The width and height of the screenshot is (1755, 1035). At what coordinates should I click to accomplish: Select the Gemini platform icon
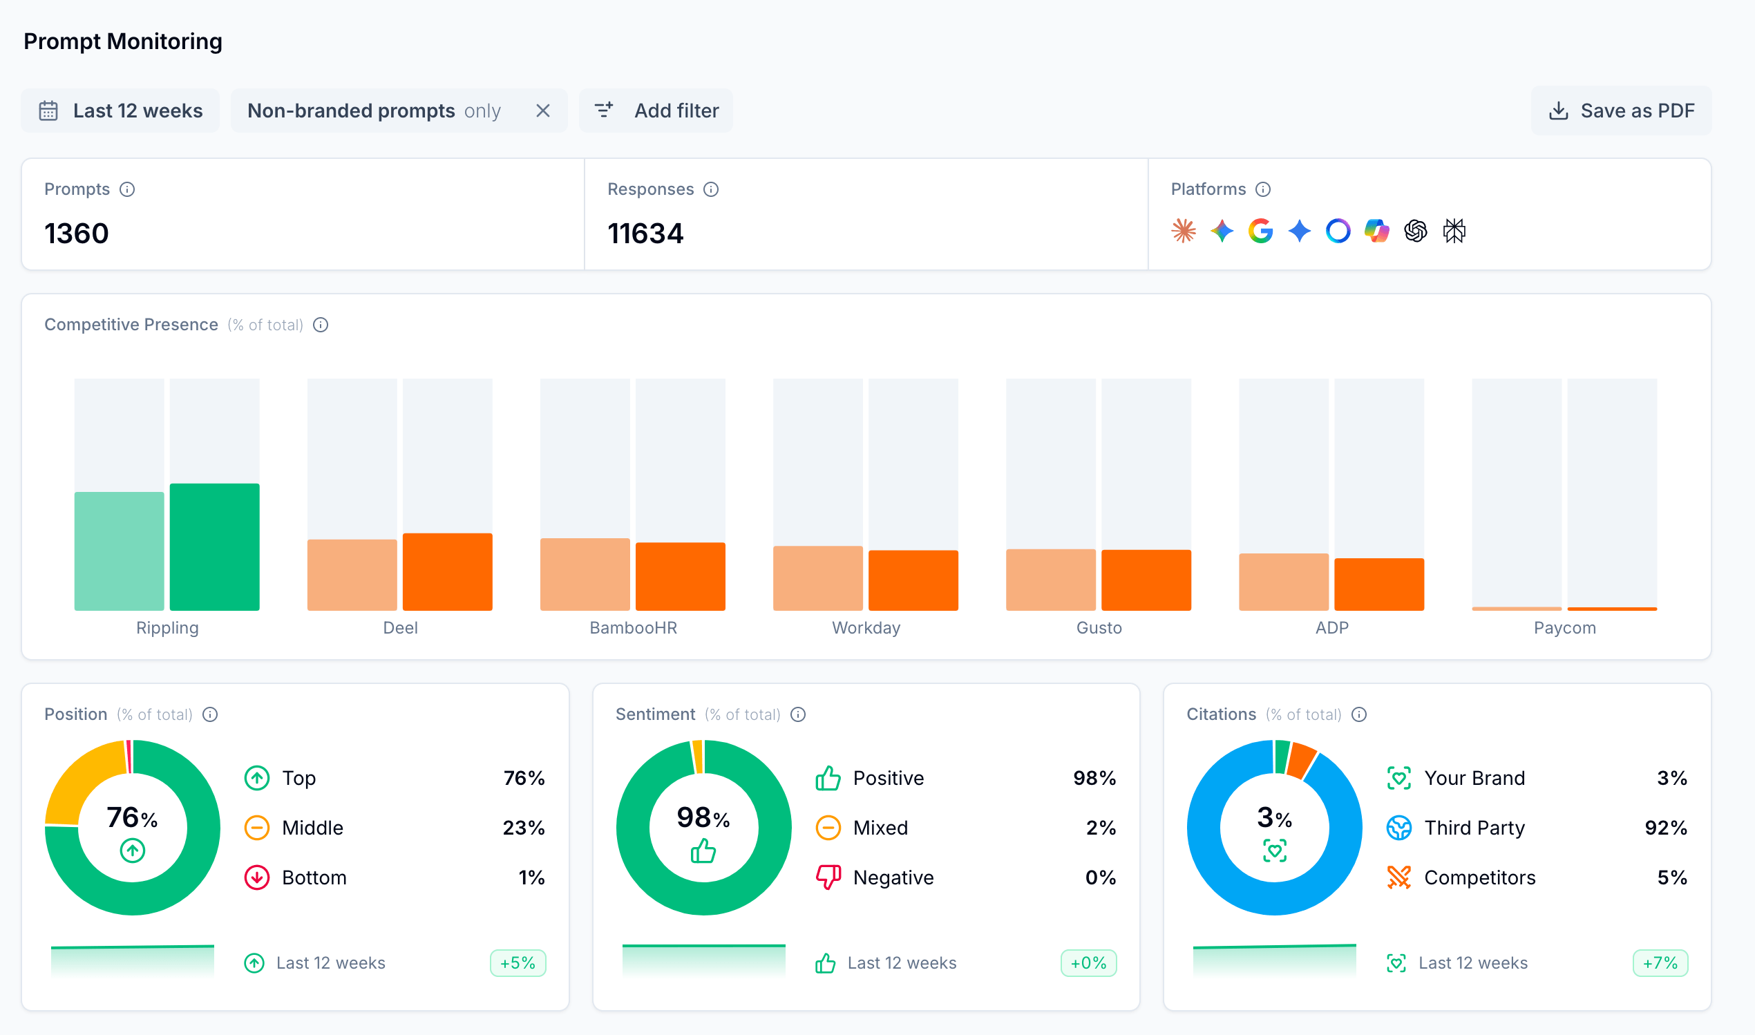point(1222,231)
